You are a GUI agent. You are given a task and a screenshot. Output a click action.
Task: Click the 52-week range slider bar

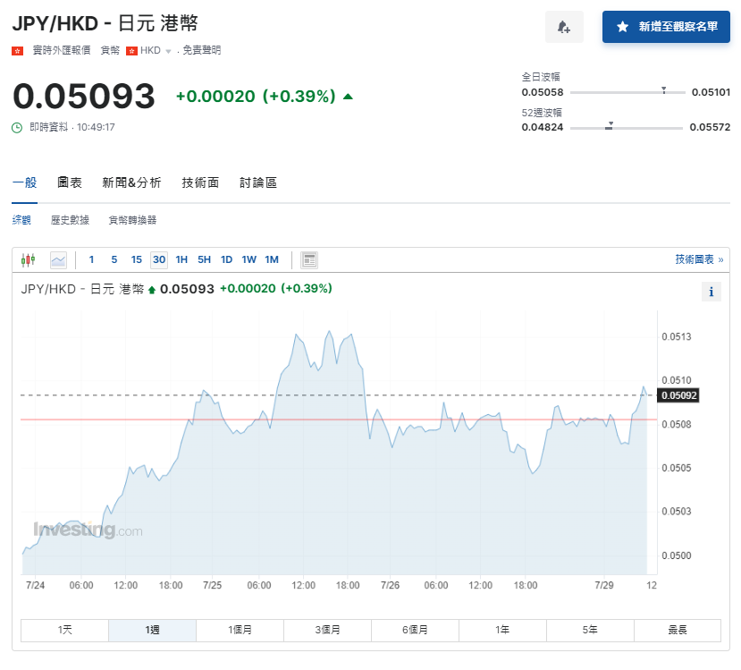coord(626,128)
